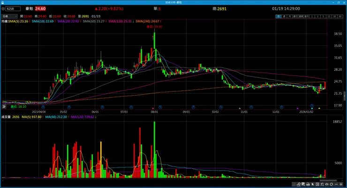The width and height of the screenshot is (347, 188).
Task: Select the 5-minute timeframe button
Action: [324, 16]
